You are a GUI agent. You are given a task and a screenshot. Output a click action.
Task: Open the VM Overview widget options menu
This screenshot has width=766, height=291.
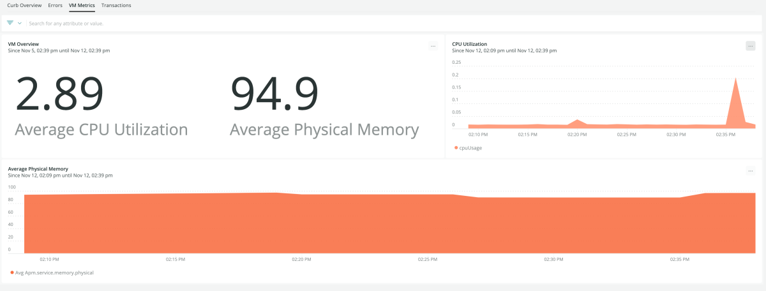coord(433,46)
